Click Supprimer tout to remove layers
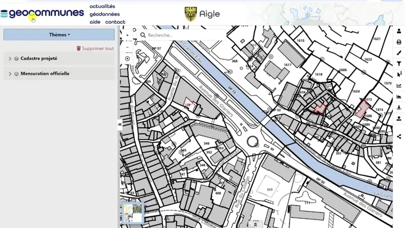Screen dimensions: 405x228 (x=95, y=49)
